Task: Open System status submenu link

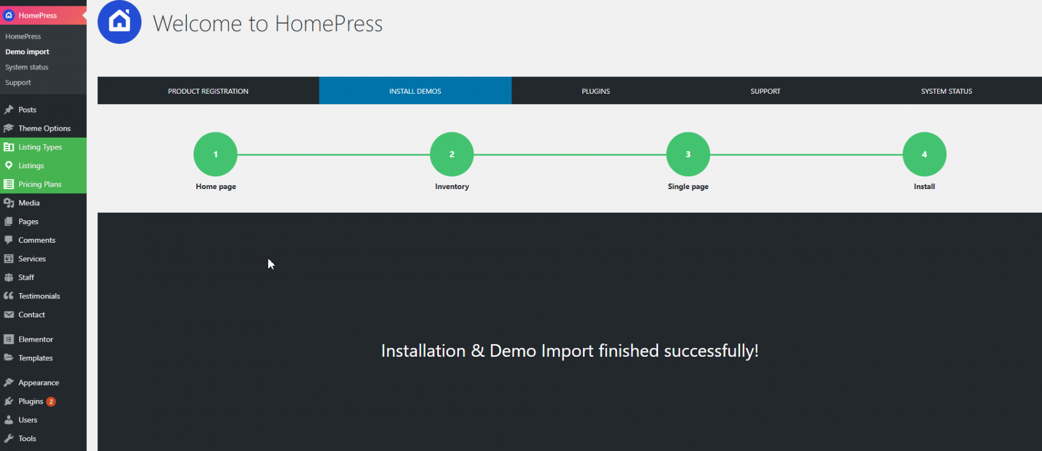Action: tap(27, 67)
